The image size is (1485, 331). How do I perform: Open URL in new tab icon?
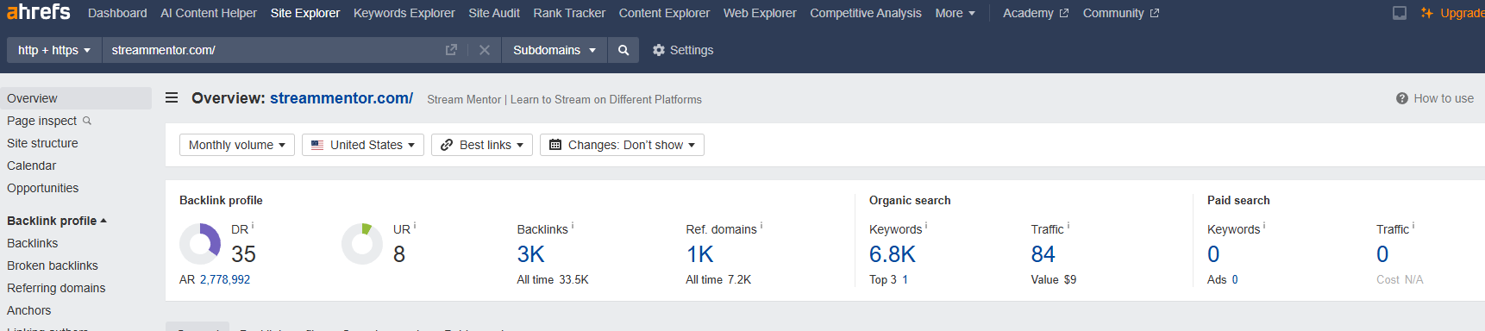[451, 50]
